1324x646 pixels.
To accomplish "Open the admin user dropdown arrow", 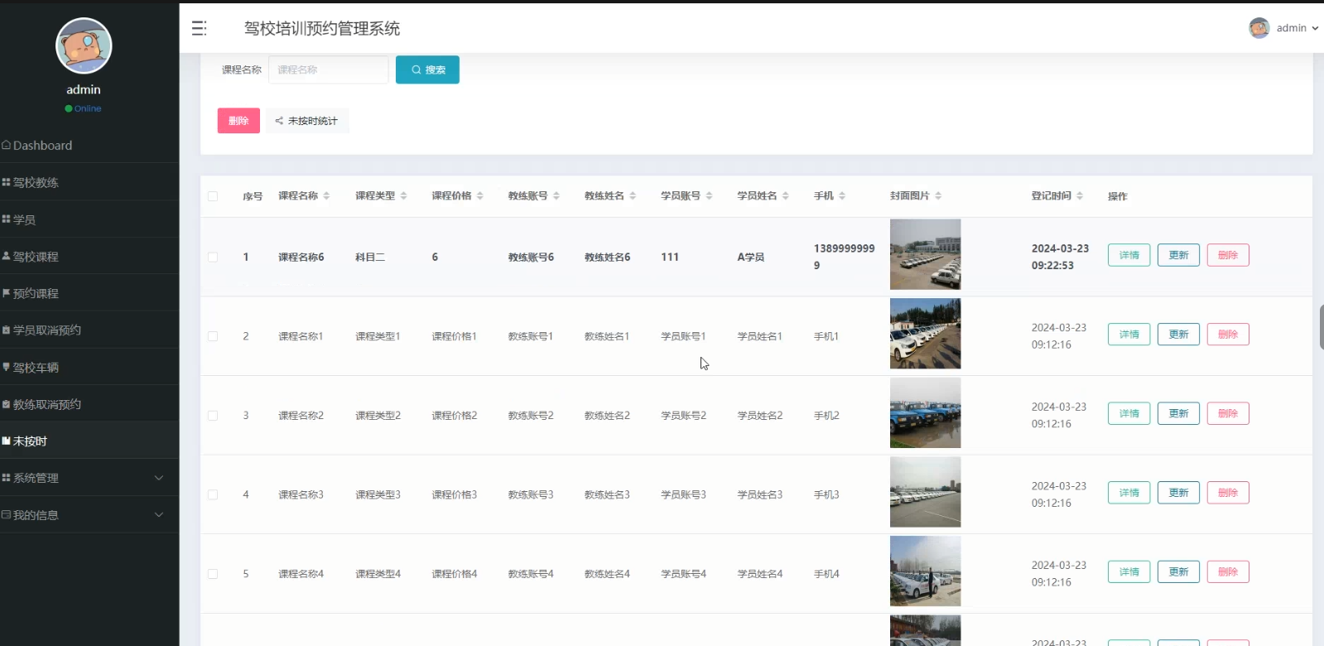I will [1315, 28].
